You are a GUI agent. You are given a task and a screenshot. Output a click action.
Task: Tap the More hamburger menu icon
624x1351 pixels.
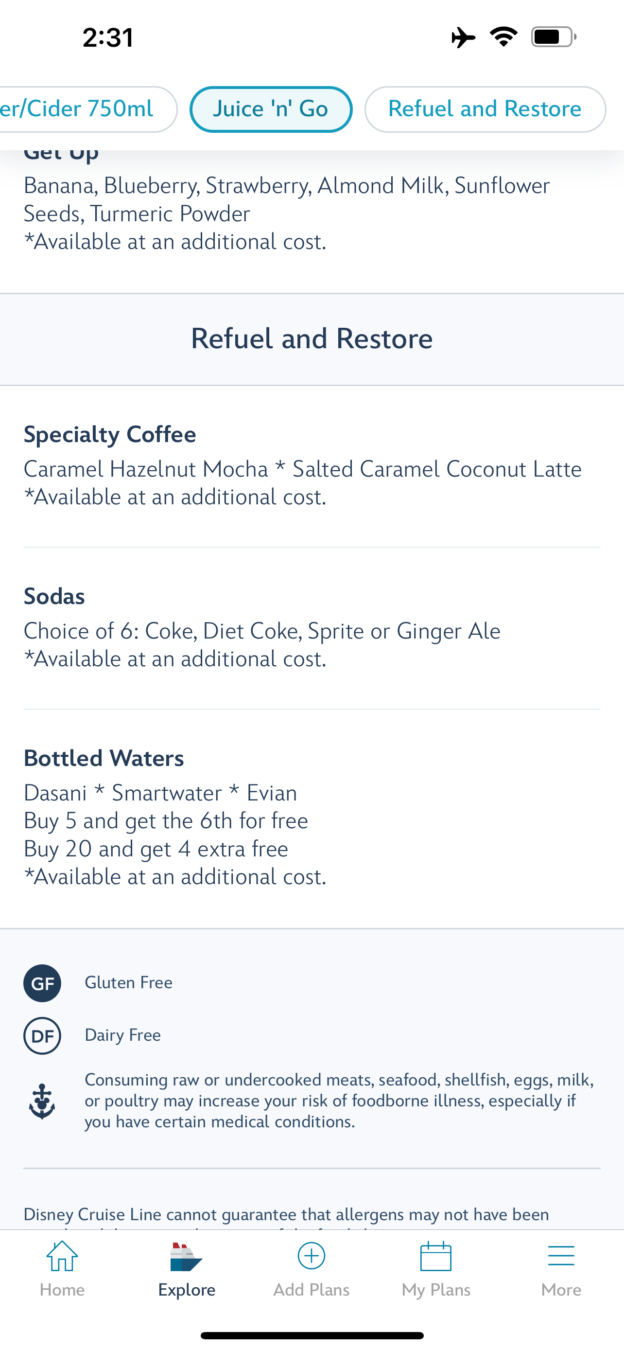(x=561, y=1257)
